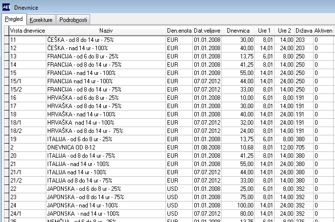Open the Podrobnosti tab
The image size is (335, 222).
73,19
